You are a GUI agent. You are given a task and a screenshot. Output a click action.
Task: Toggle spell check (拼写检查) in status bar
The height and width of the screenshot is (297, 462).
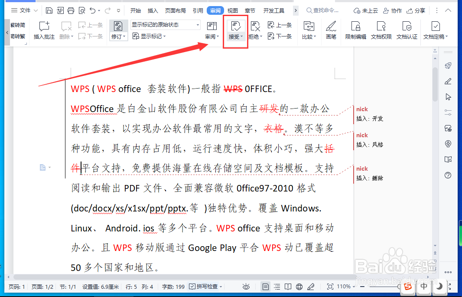tap(205, 287)
